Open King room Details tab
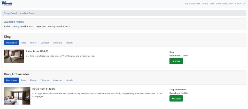Viewport: 248px width, 109px height. [x=69, y=43]
